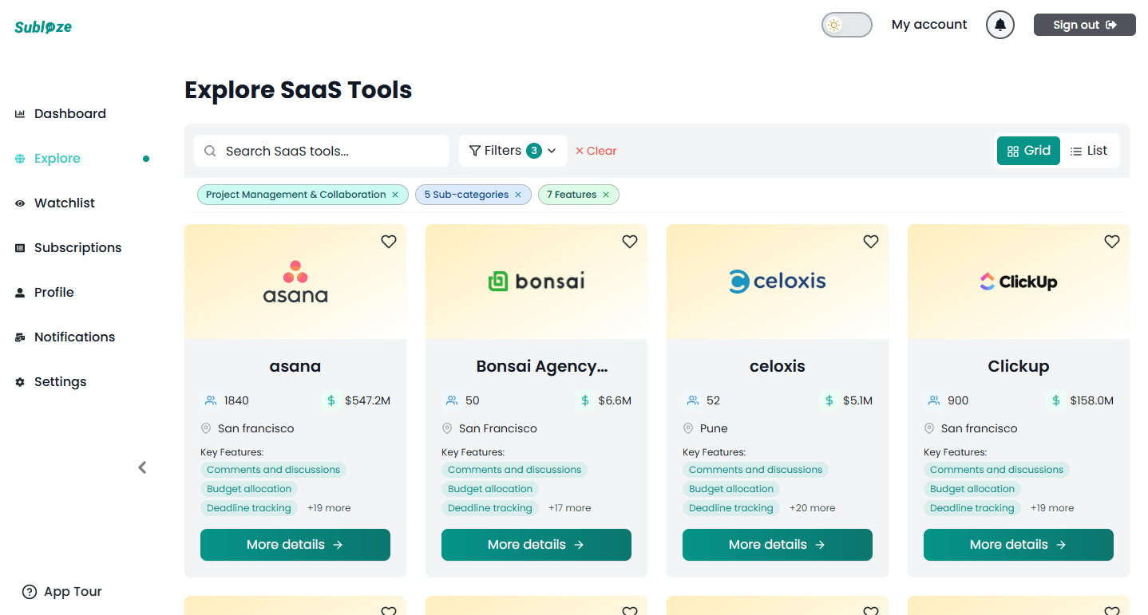Remove the 7 Features filter chip
The height and width of the screenshot is (615, 1148).
tap(605, 194)
